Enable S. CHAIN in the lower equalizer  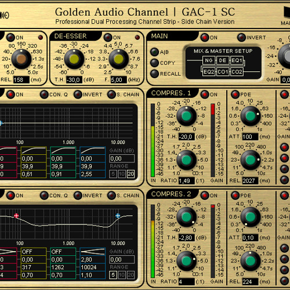point(111,195)
